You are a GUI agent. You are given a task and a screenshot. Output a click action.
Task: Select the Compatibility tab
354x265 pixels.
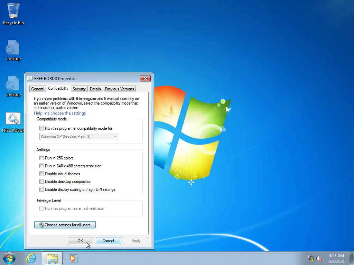(x=58, y=88)
